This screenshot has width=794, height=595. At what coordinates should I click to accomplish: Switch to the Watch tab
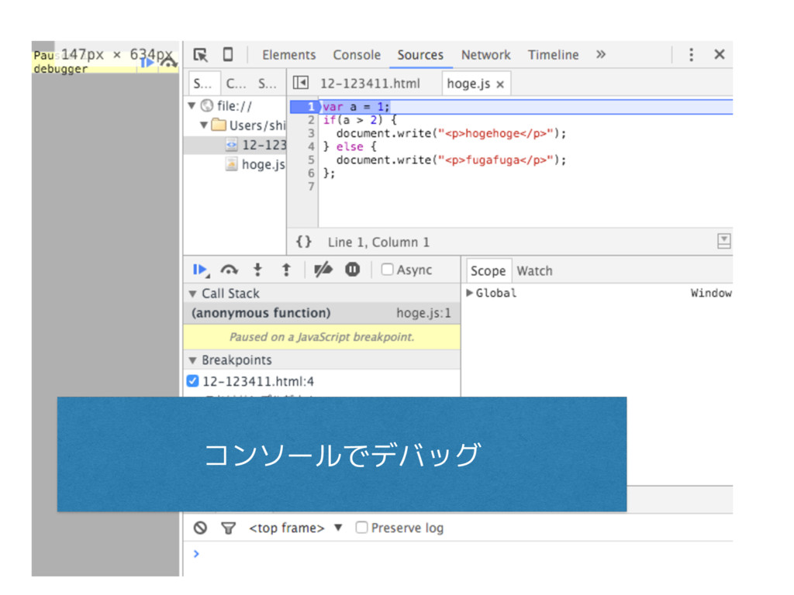click(x=534, y=270)
